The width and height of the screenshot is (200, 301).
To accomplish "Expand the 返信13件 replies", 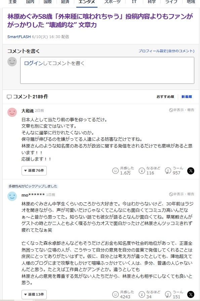I will pos(34,295).
